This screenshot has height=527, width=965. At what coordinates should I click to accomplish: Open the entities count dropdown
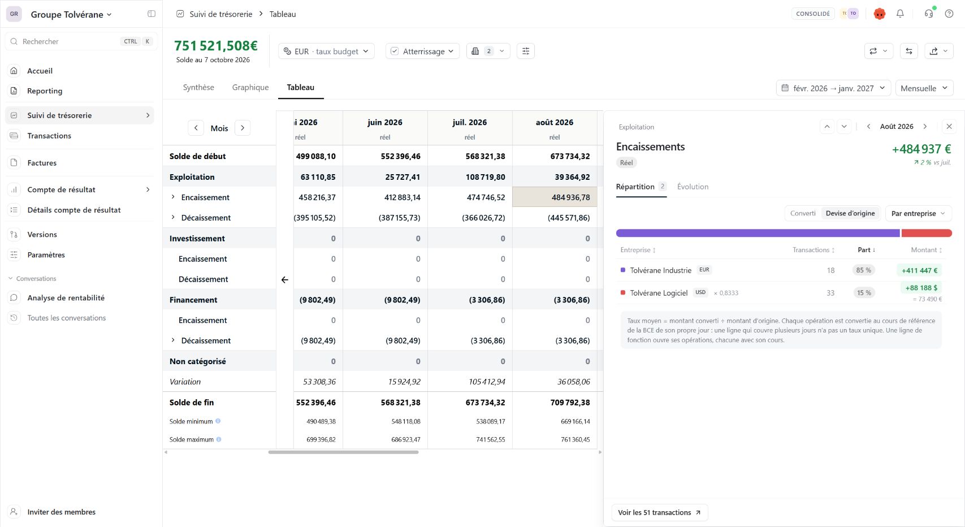488,51
